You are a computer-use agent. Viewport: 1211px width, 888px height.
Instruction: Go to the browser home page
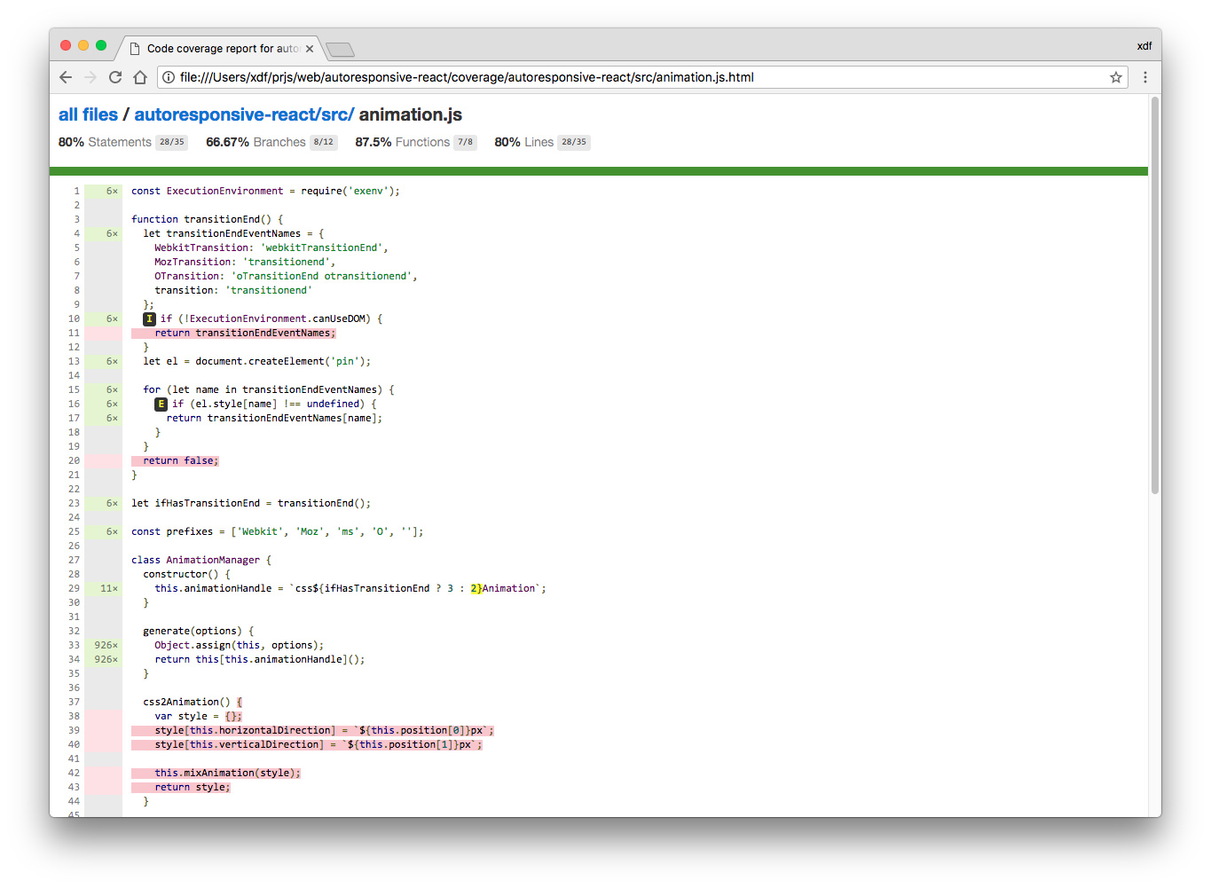pos(140,77)
